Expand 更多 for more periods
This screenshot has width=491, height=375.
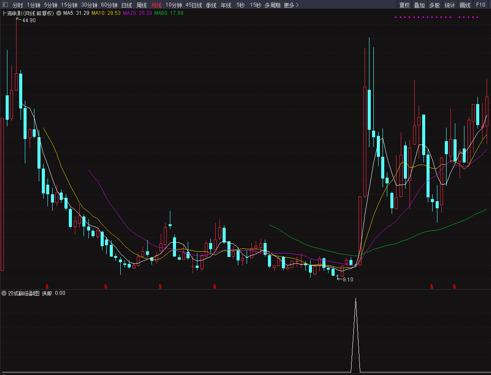click(x=291, y=5)
